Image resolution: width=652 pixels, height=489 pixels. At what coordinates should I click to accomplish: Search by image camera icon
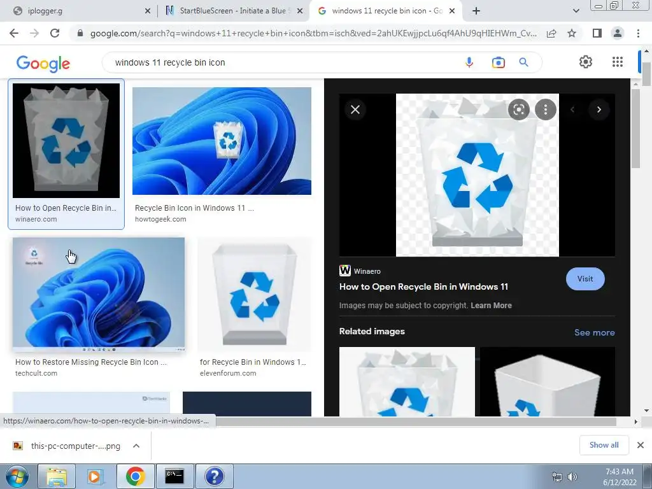click(498, 62)
